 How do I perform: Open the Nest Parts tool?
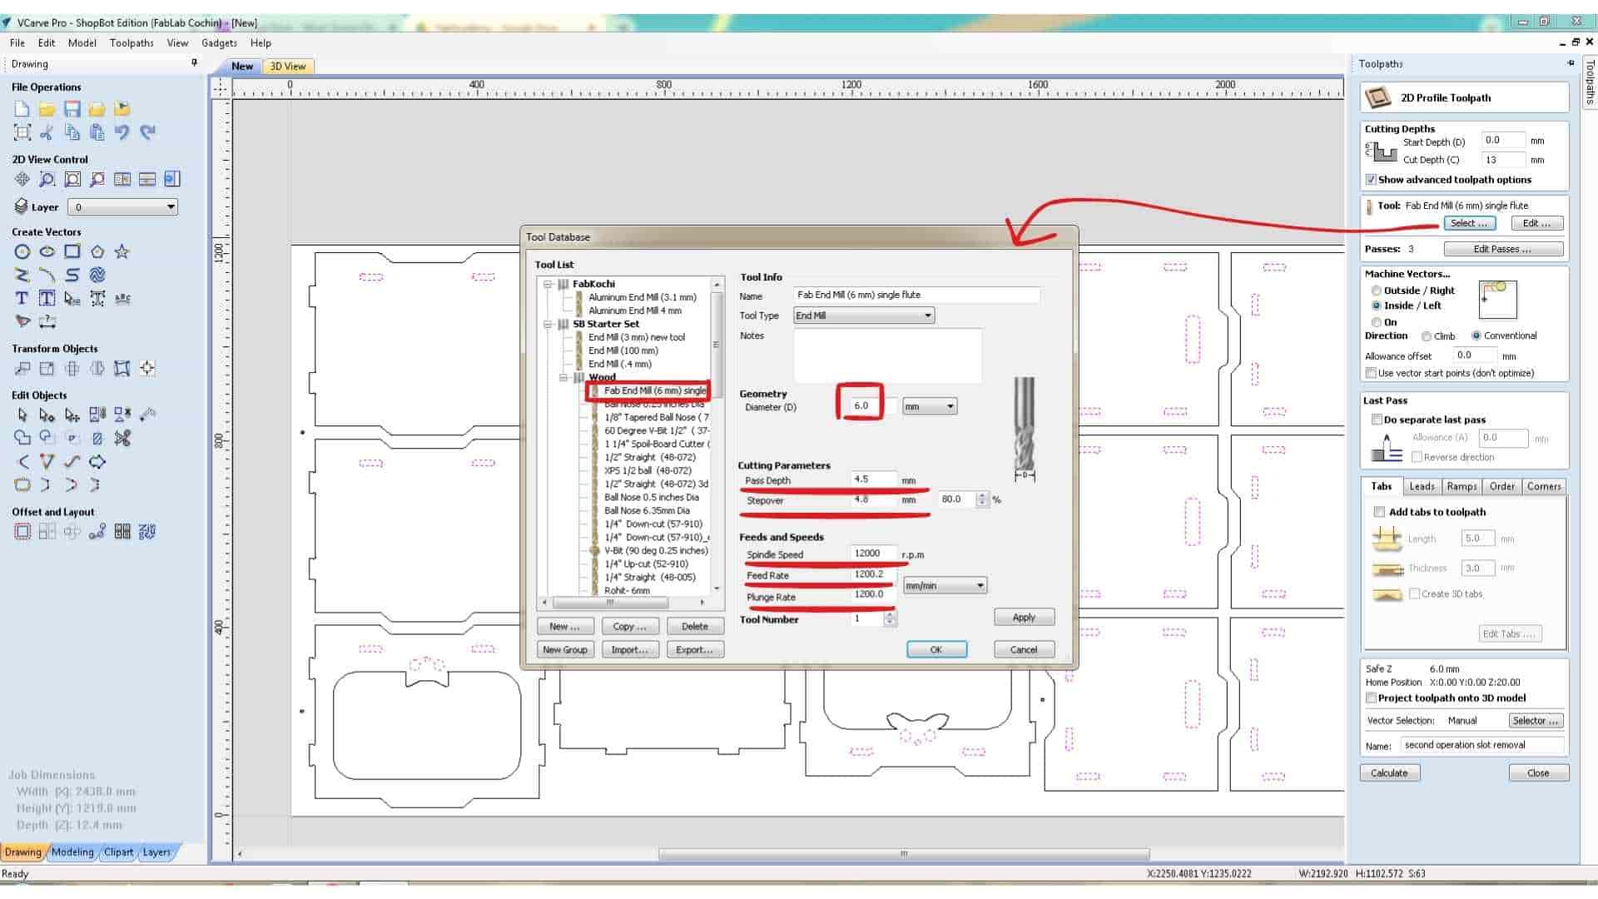tap(147, 531)
